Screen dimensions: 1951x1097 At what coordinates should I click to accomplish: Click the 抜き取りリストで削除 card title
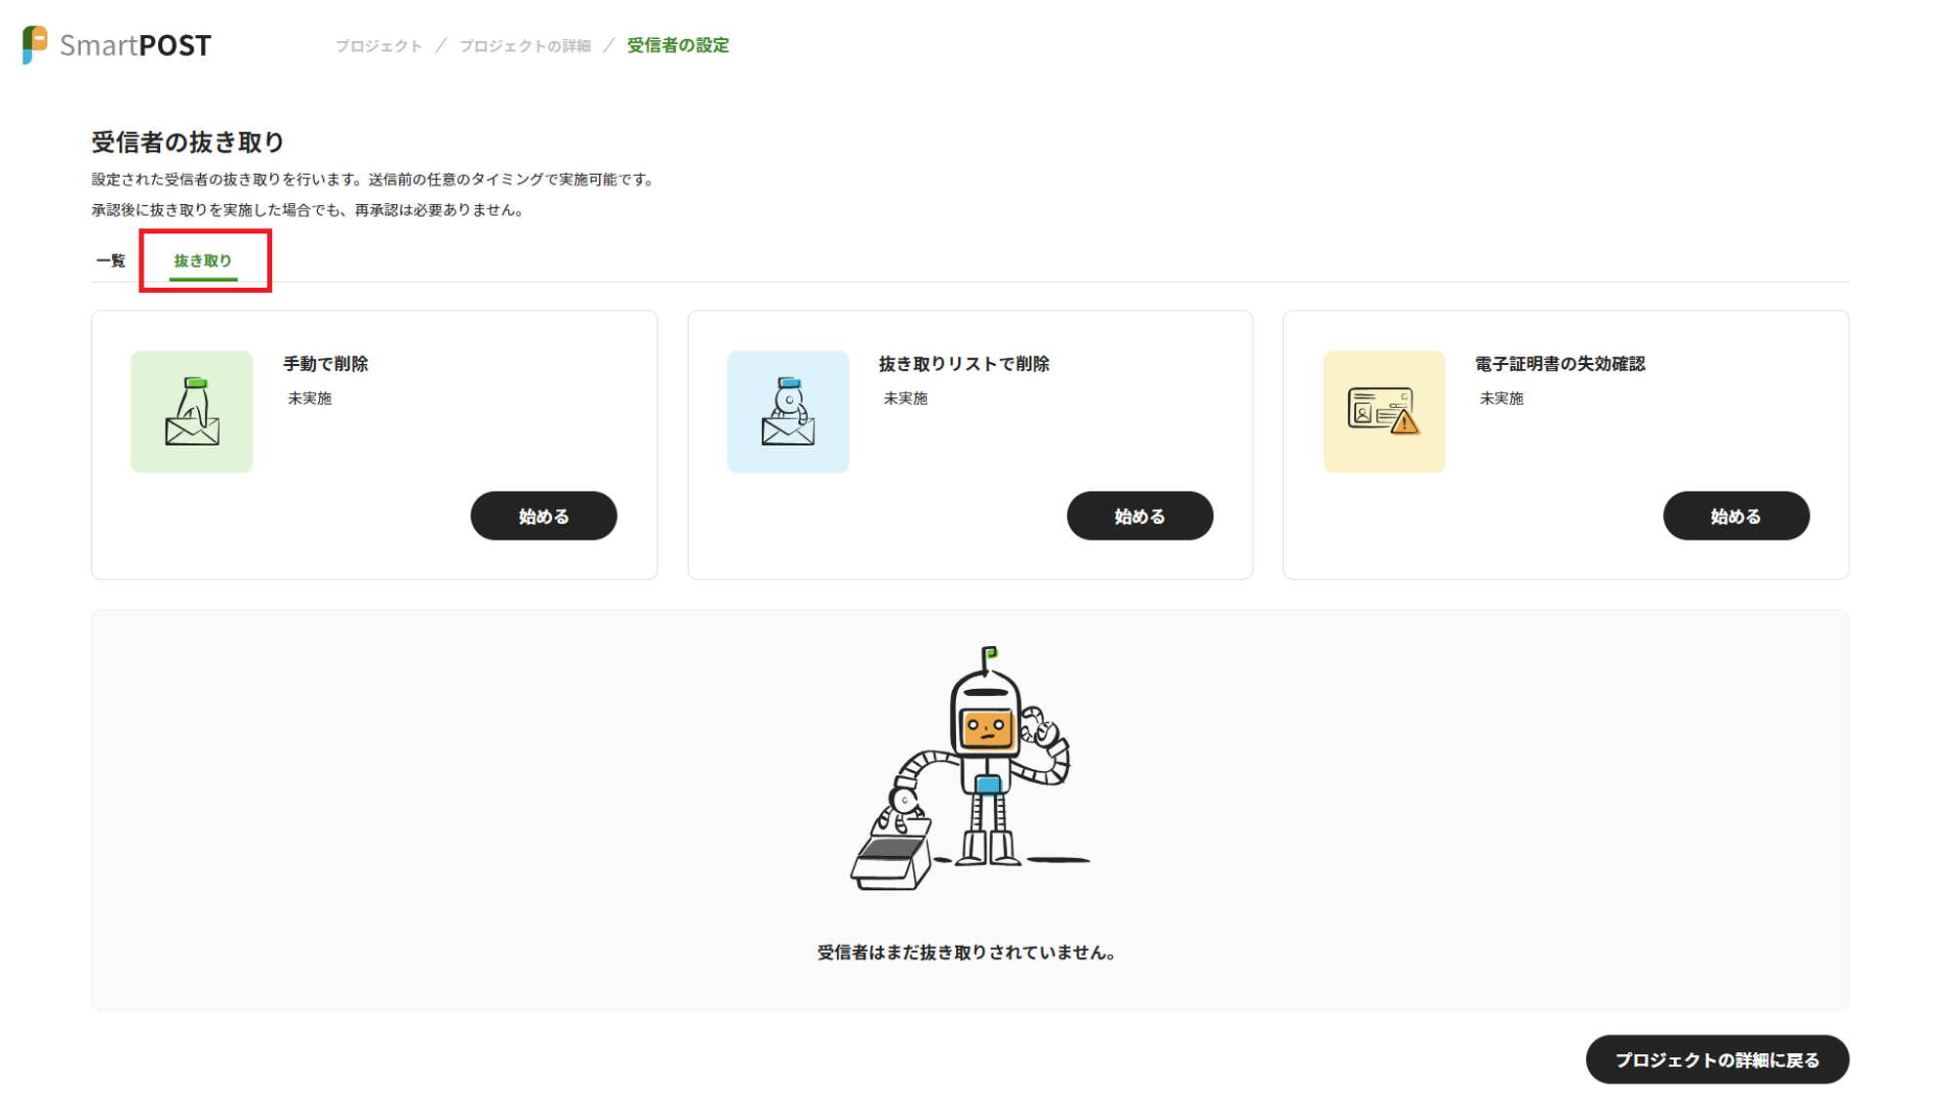[x=964, y=364]
